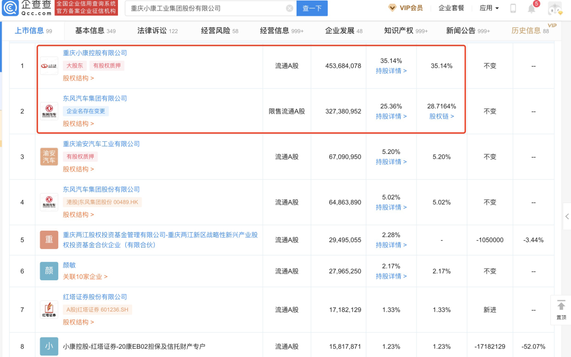Expand 股权结构 for 东风汽车集团股份
571x357 pixels.
(78, 215)
